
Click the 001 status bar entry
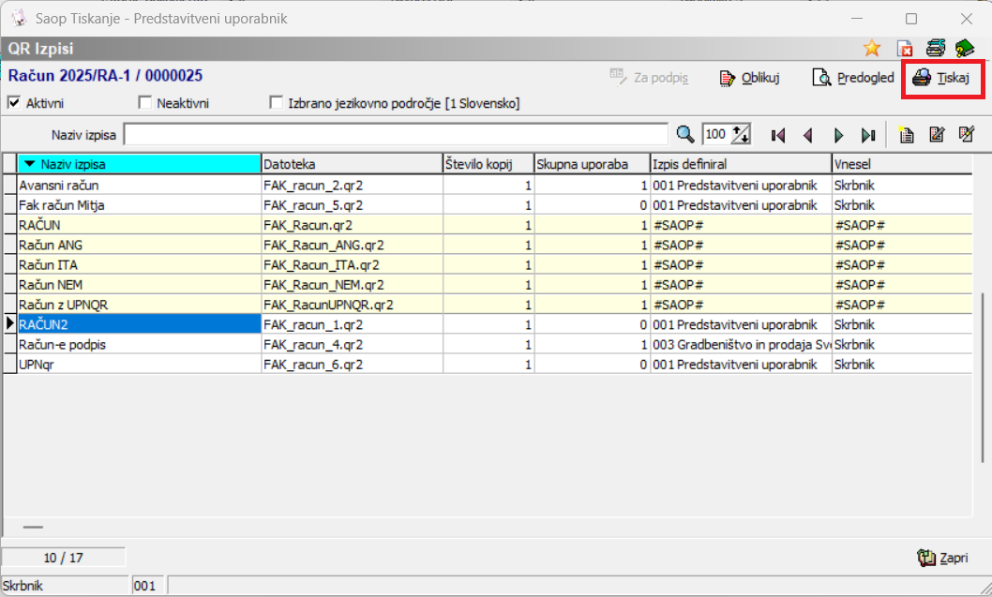click(147, 586)
